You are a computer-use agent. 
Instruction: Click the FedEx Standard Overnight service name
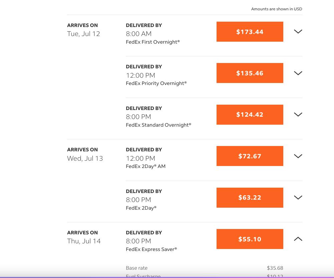(x=158, y=125)
